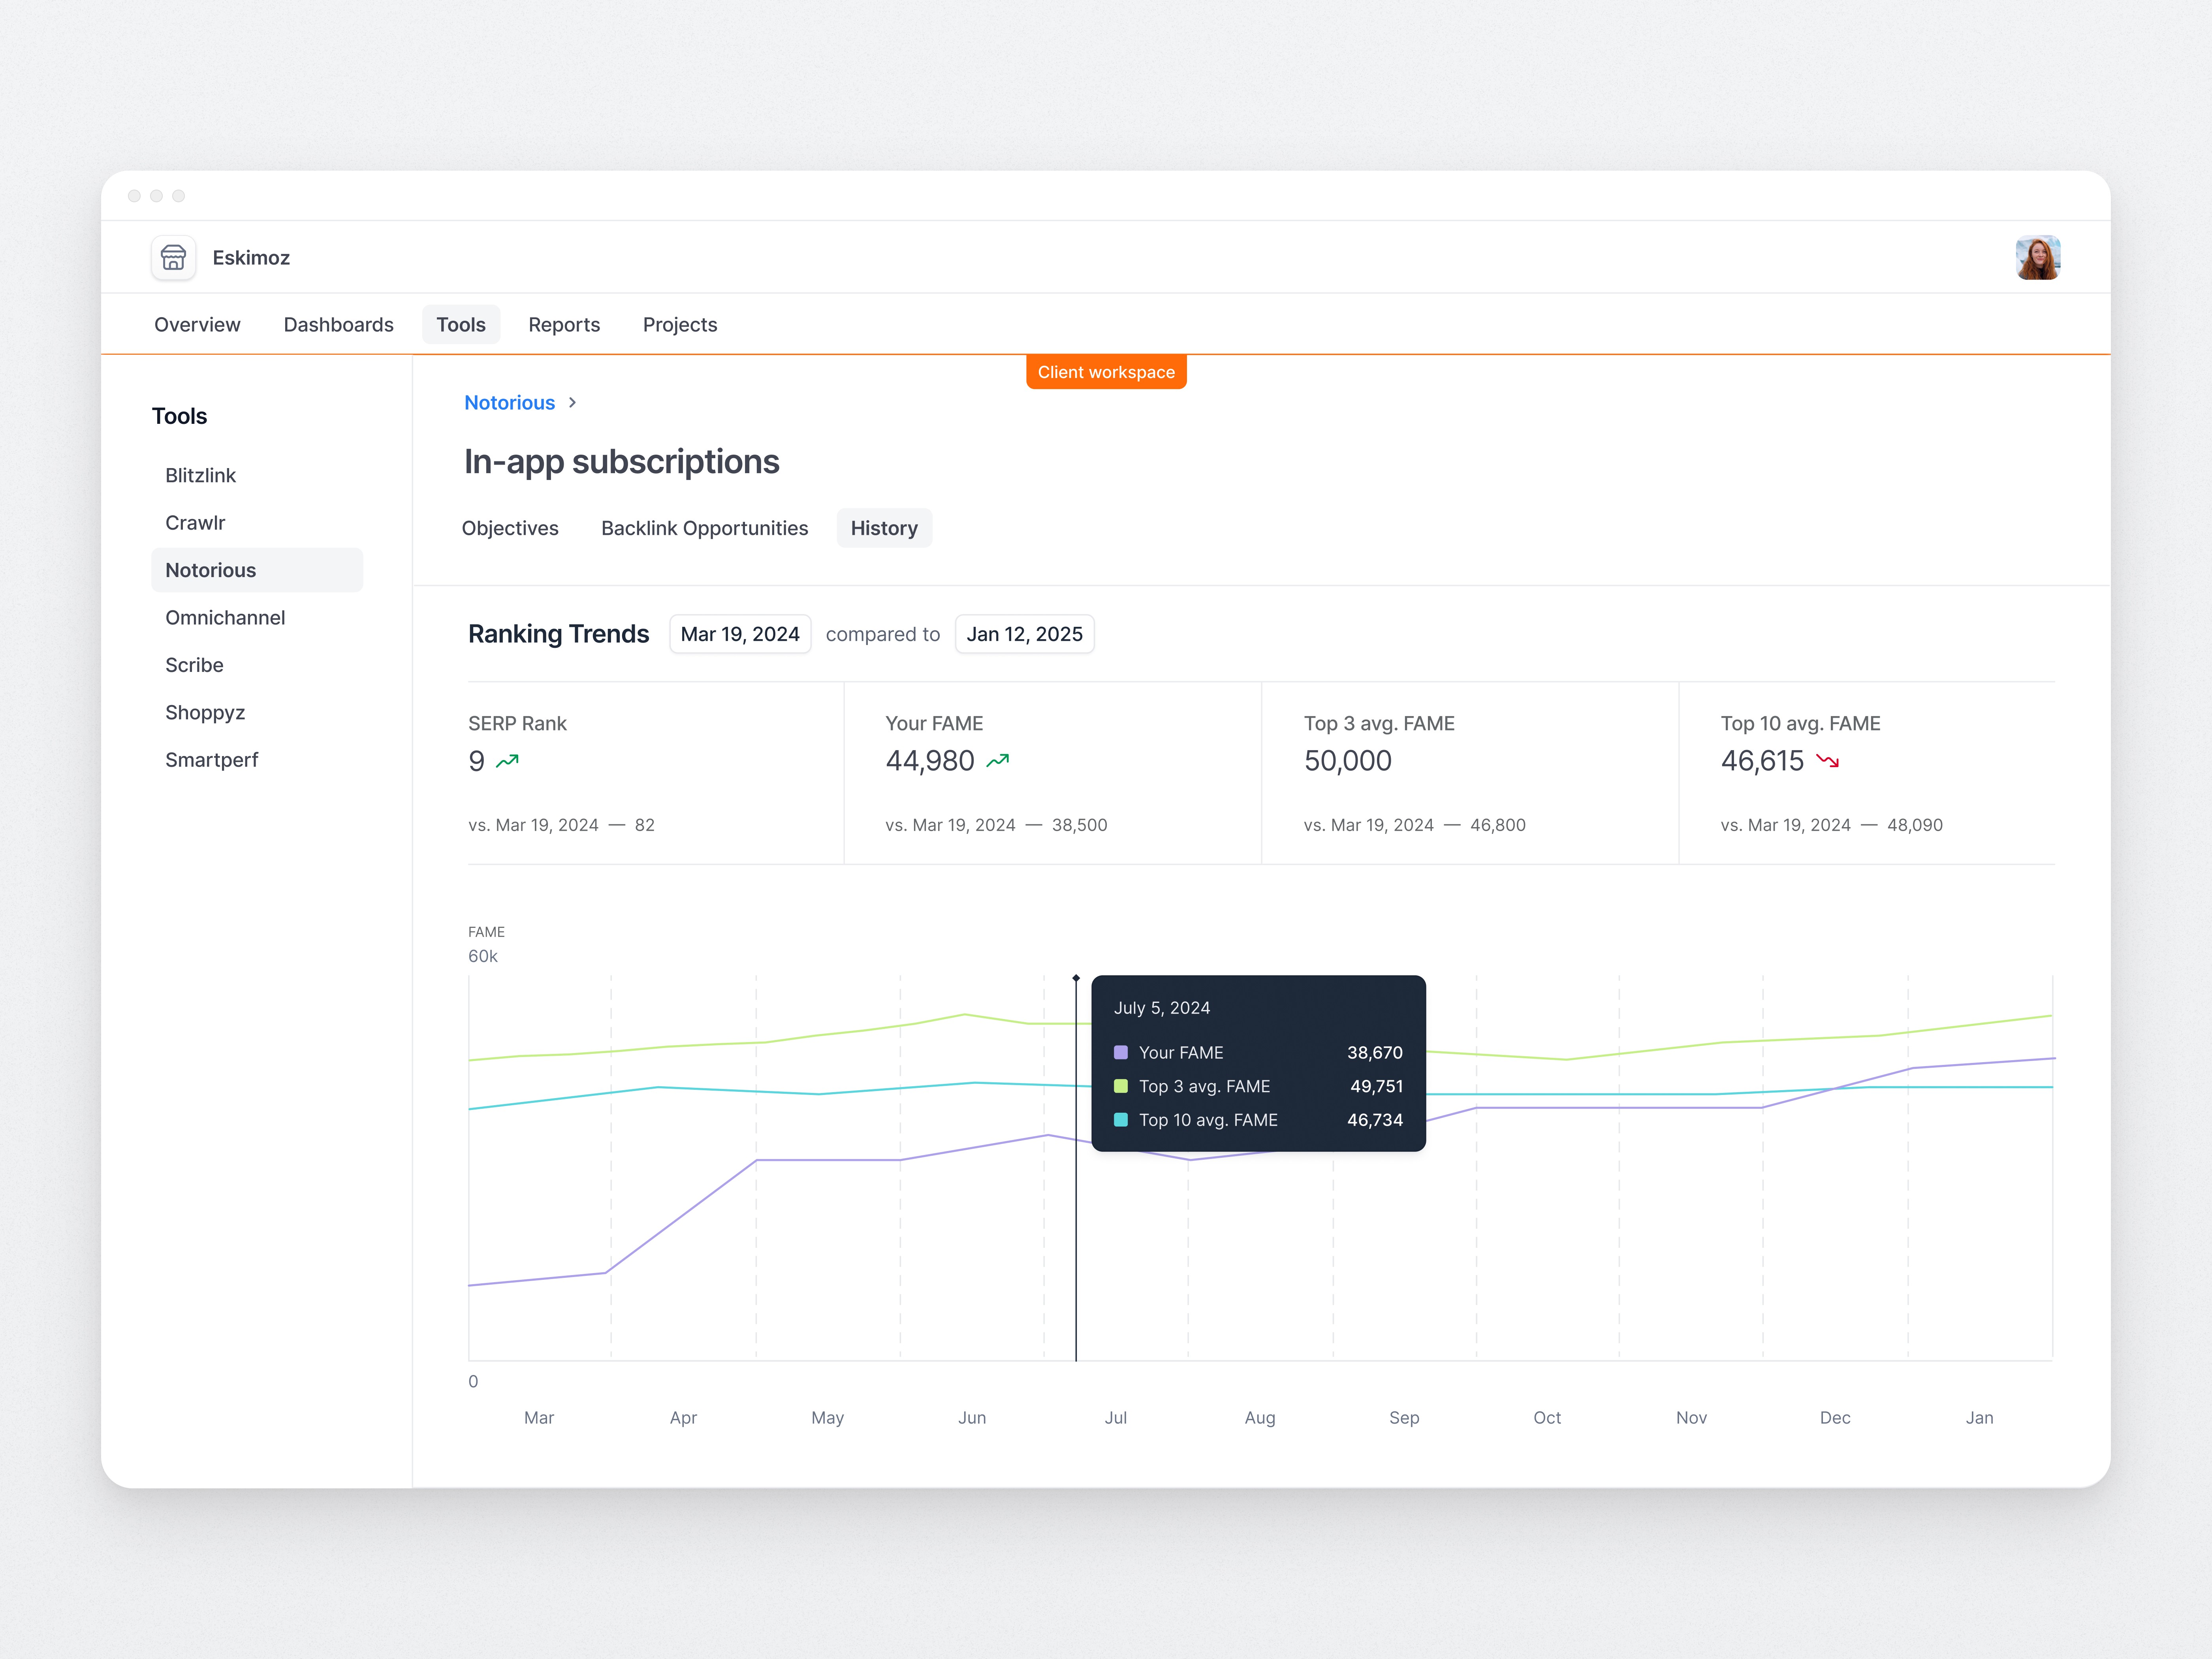Open the user profile avatar

[2037, 258]
